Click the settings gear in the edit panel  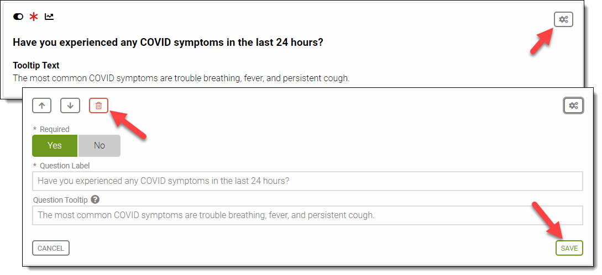click(573, 105)
